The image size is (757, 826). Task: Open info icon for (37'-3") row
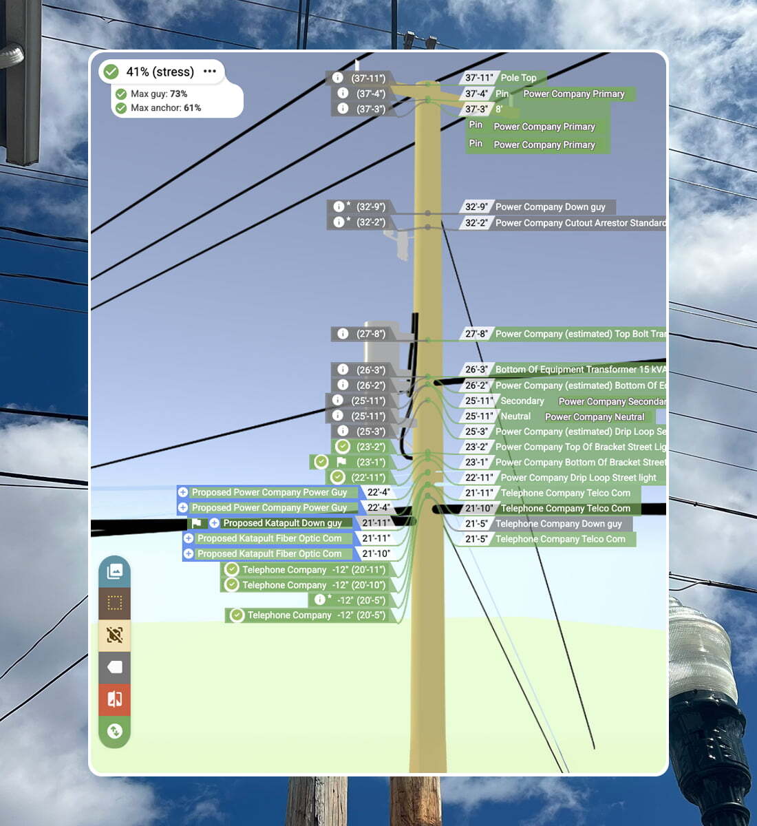click(x=343, y=109)
